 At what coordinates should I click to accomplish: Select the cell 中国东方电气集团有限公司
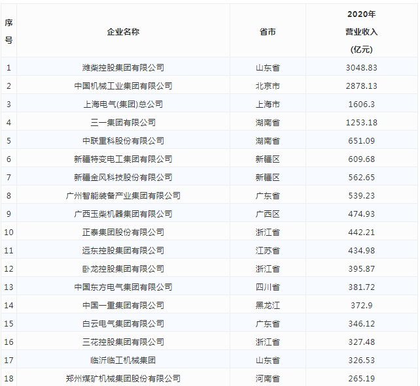(x=123, y=287)
